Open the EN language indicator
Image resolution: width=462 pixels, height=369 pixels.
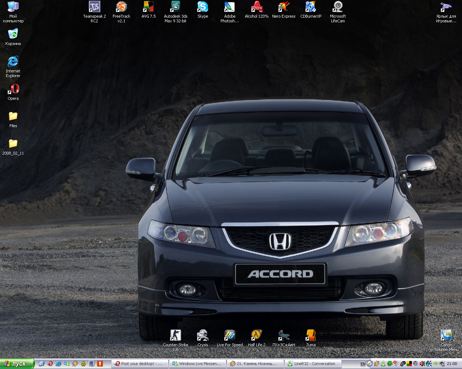pyautogui.click(x=363, y=364)
